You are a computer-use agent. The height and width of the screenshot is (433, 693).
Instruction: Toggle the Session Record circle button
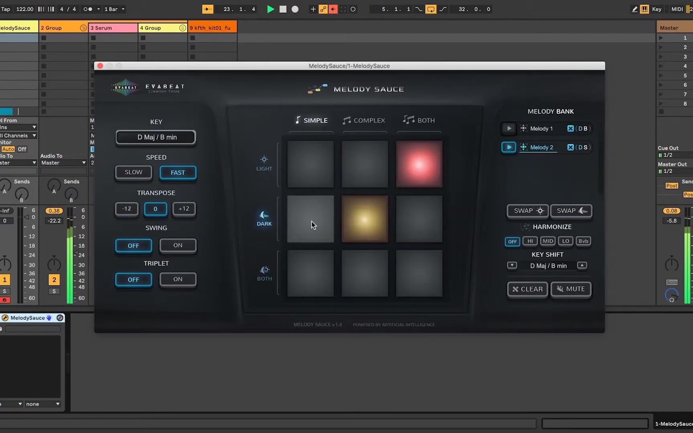coord(353,9)
